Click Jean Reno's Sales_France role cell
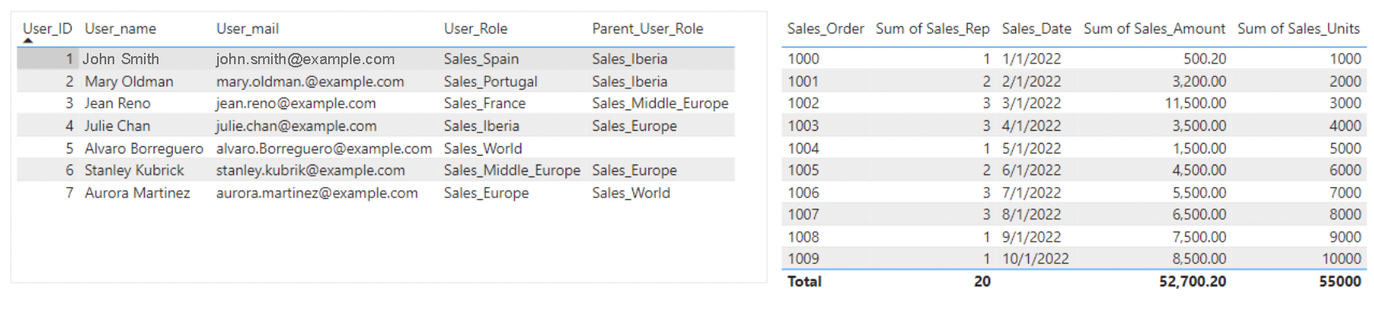This screenshot has height=321, width=1374. (484, 104)
